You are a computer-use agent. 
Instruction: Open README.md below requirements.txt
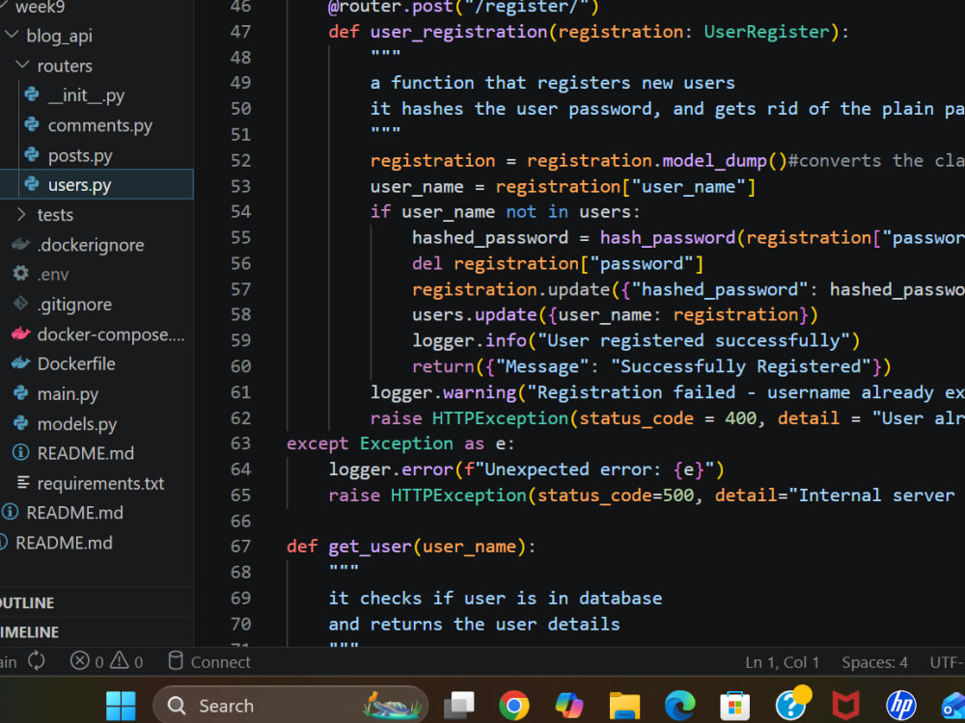[x=74, y=513]
